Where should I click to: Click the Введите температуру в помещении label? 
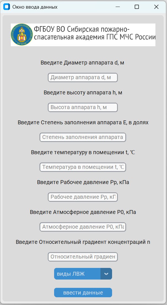coord(83,152)
